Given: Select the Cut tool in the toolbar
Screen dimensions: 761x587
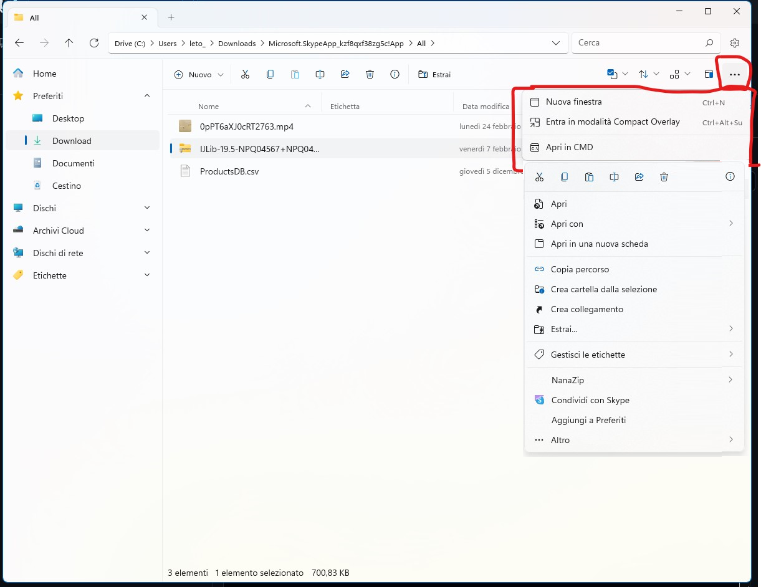Looking at the screenshot, I should (x=245, y=74).
